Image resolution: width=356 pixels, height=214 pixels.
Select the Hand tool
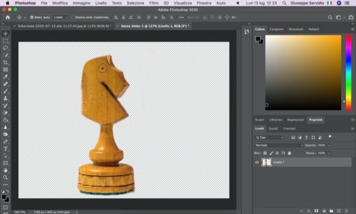(5, 170)
